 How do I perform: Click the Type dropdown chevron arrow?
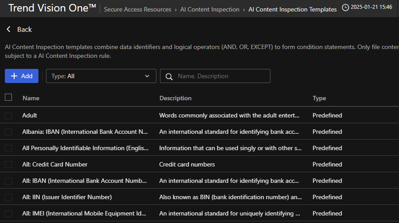point(147,76)
